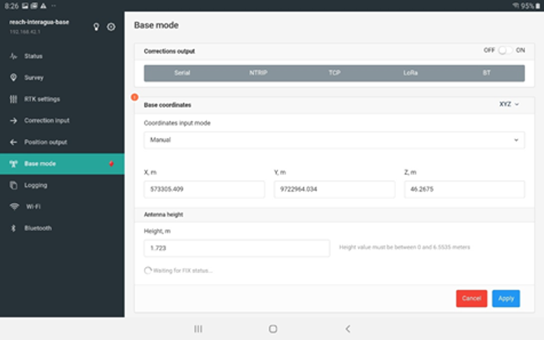Open the Status page from the sidebar
The width and height of the screenshot is (544, 340).
click(62, 56)
